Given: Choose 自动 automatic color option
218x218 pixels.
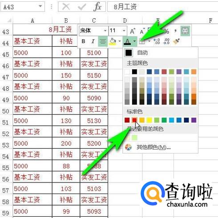Looking at the screenshot, I should point(161,52).
